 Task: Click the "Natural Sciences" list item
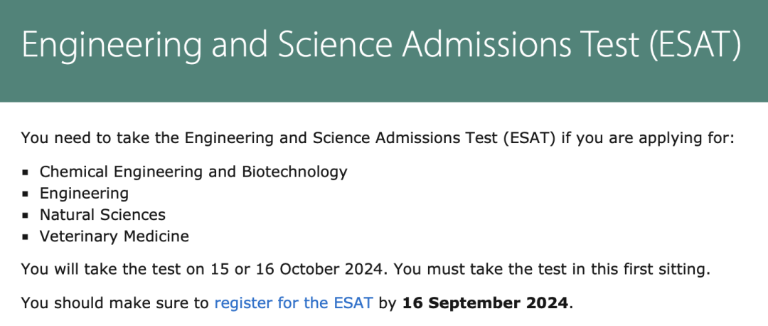pyautogui.click(x=102, y=214)
